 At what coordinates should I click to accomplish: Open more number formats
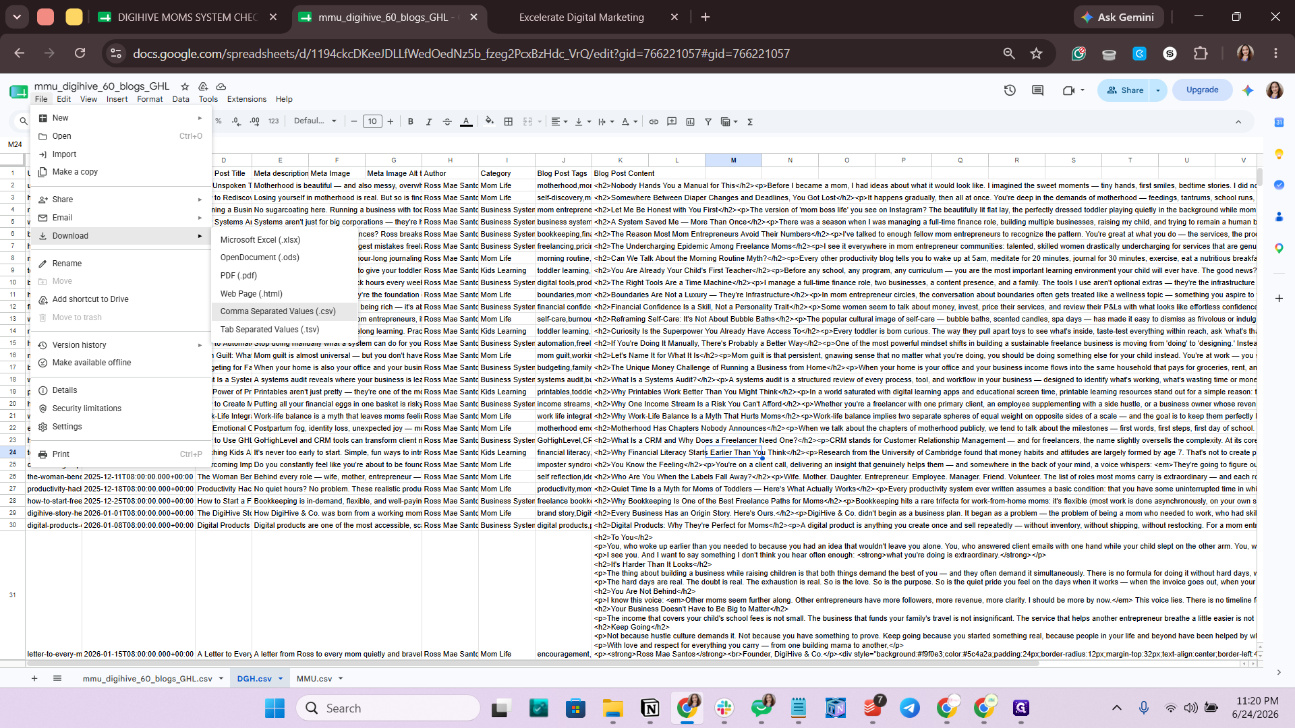pyautogui.click(x=273, y=121)
